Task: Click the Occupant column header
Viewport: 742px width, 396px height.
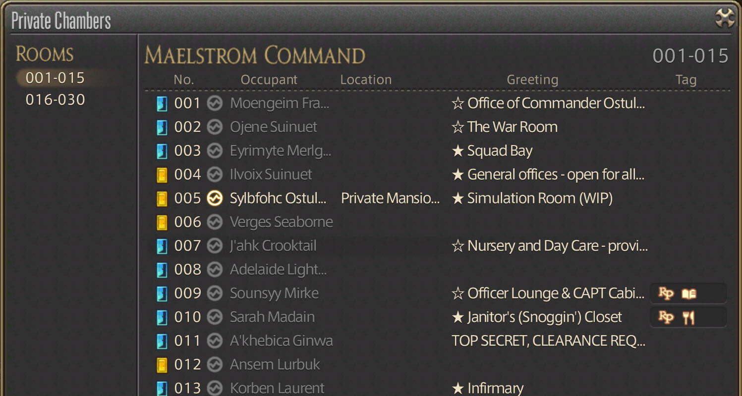Action: point(269,80)
